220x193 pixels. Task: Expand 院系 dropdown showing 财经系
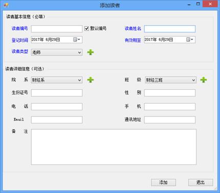pos(57,80)
